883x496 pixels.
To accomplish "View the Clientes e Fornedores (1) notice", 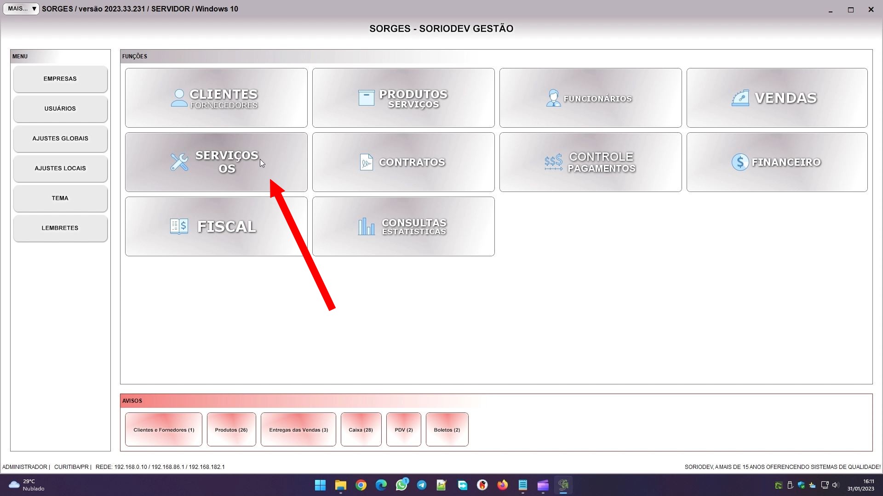I will click(164, 430).
